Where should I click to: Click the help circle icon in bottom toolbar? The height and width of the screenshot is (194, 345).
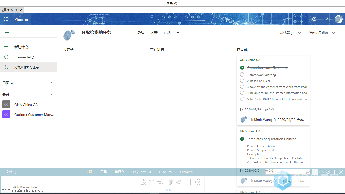(x=199, y=182)
